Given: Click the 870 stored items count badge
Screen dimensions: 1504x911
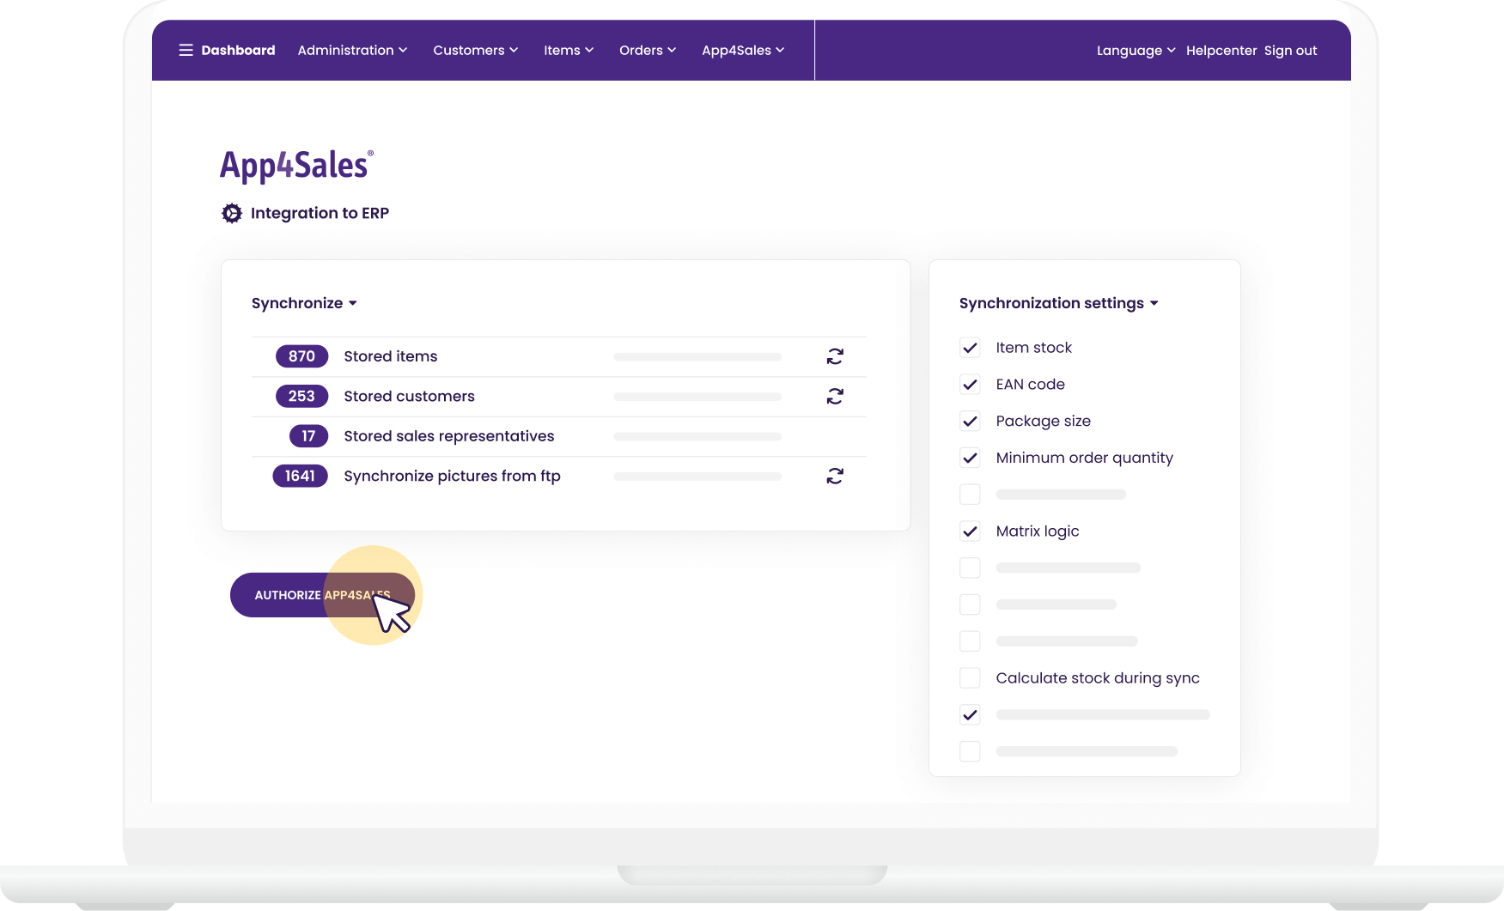Looking at the screenshot, I should click(301, 356).
